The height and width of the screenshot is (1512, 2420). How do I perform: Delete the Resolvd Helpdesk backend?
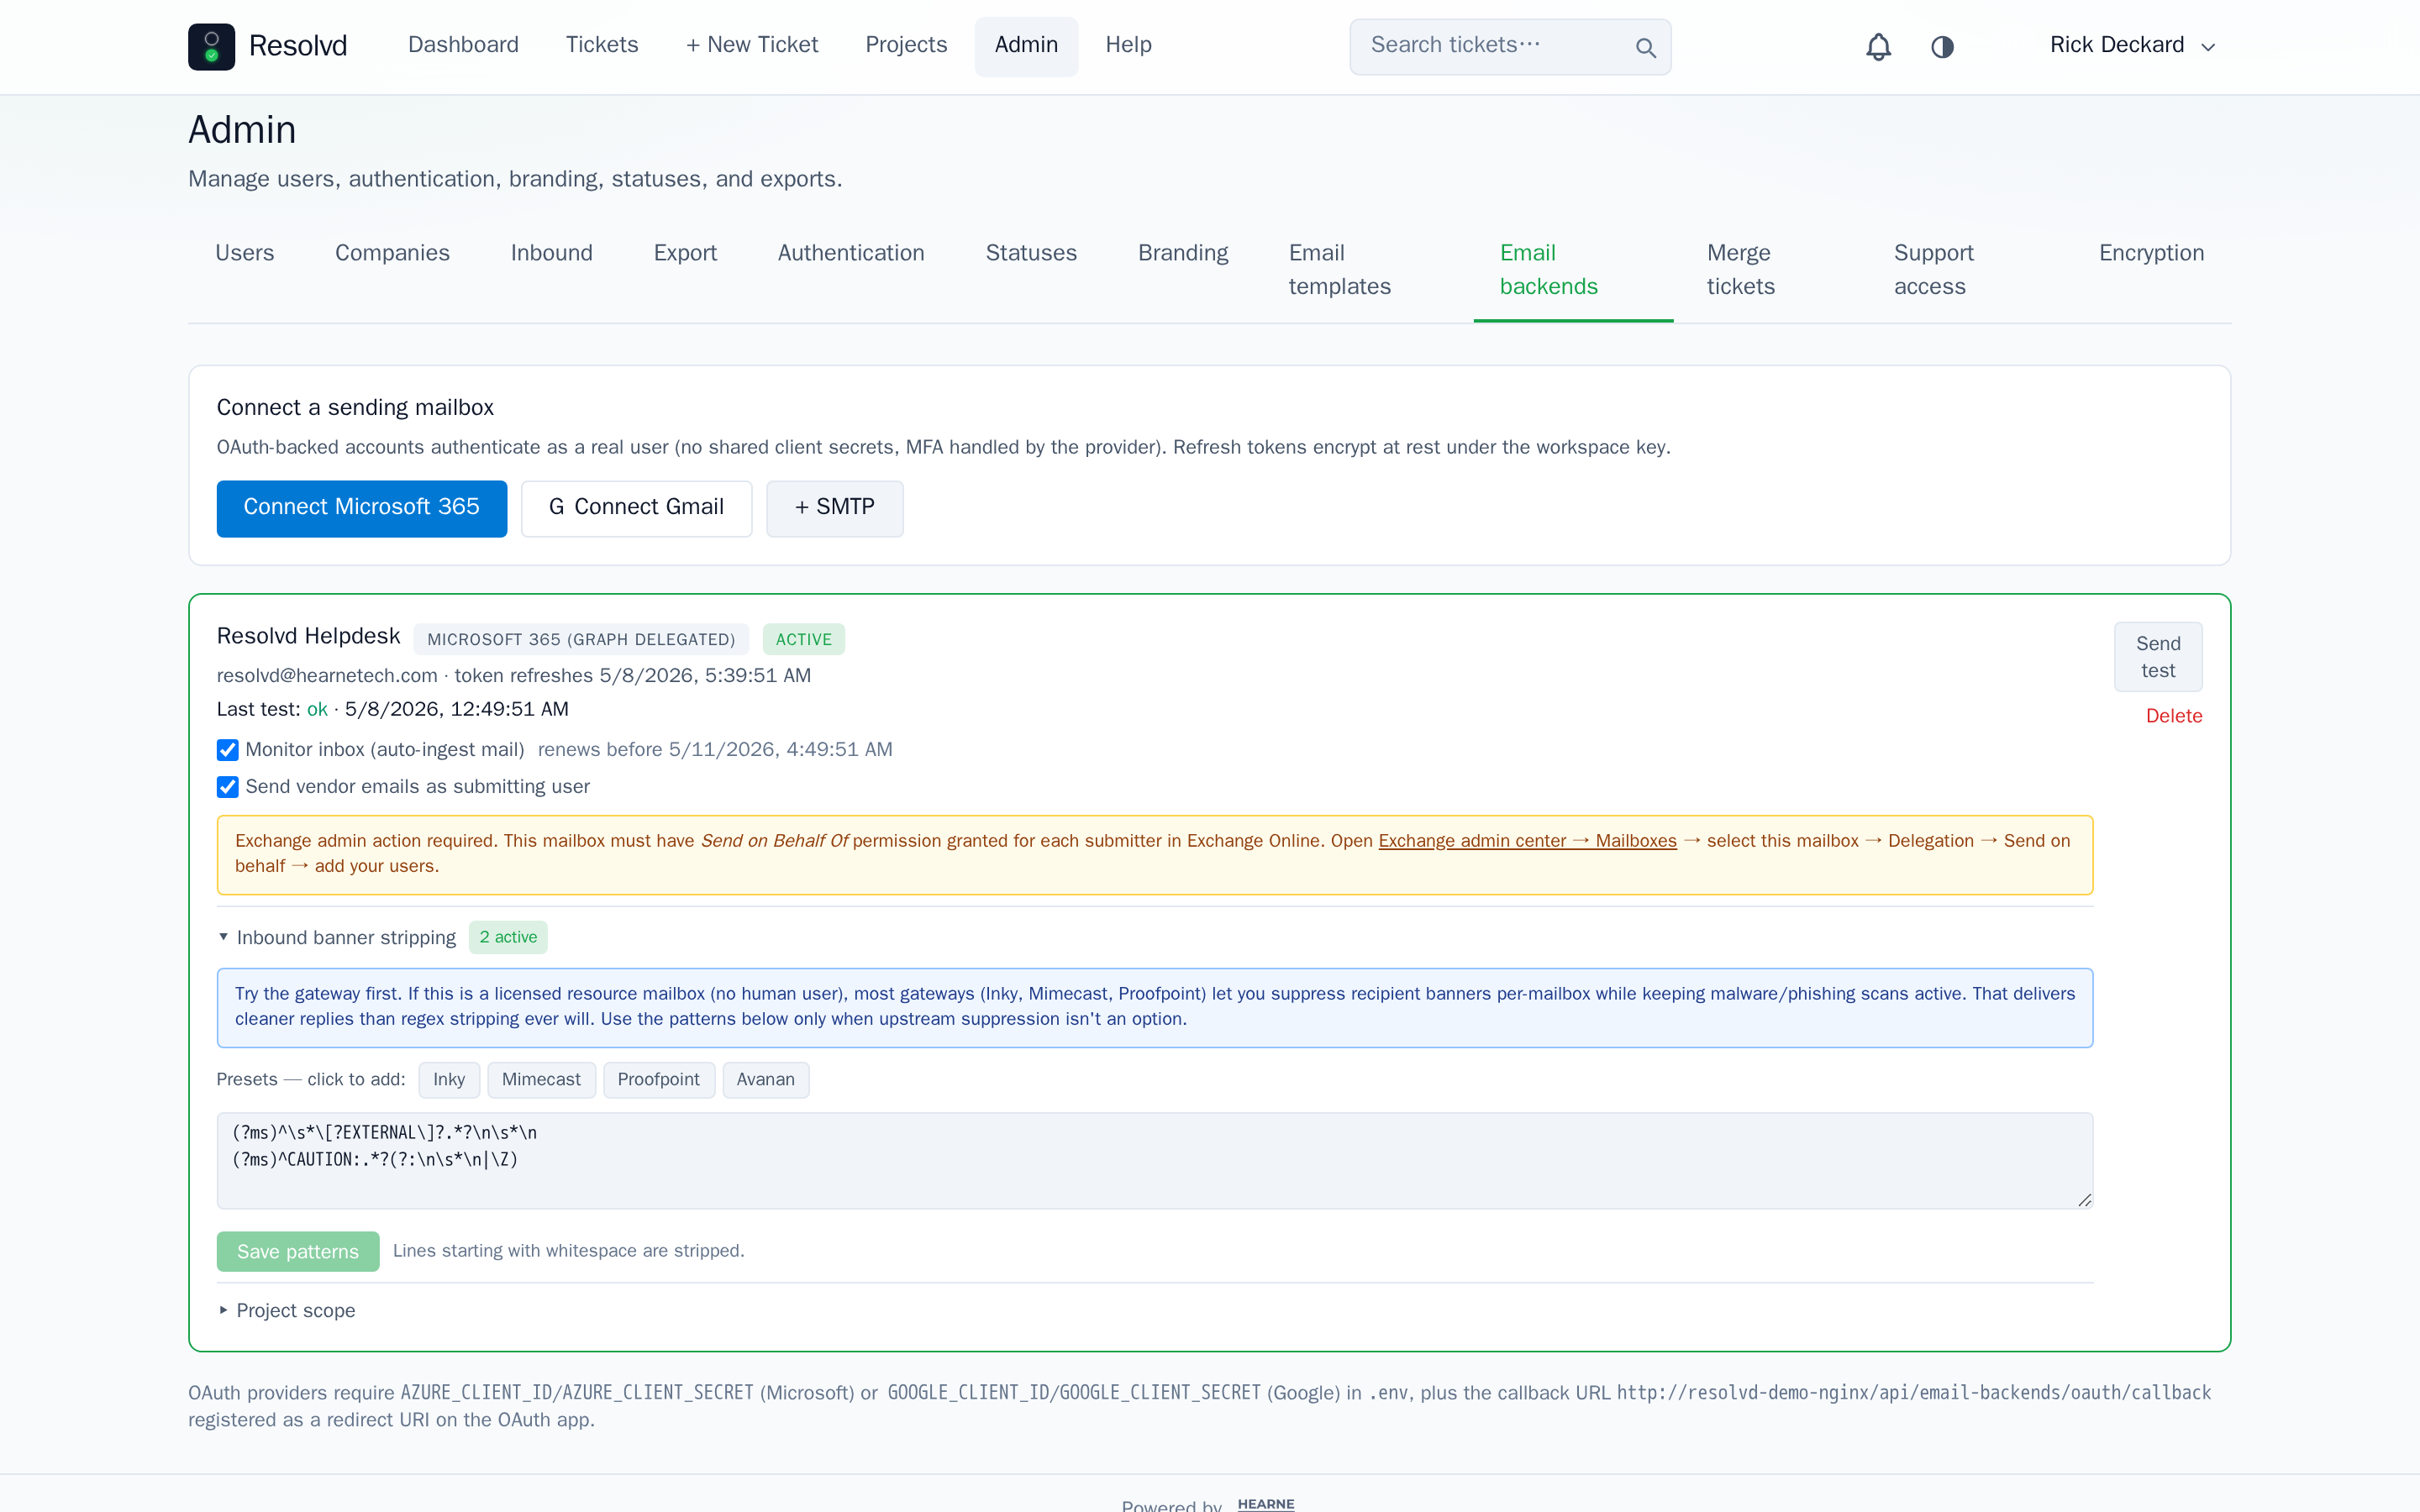tap(2173, 716)
